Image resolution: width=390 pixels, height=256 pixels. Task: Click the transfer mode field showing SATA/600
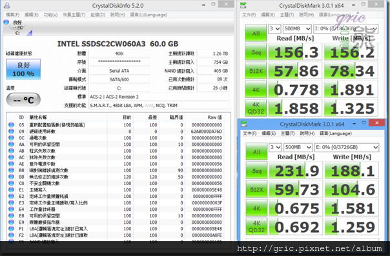pyautogui.click(x=119, y=79)
